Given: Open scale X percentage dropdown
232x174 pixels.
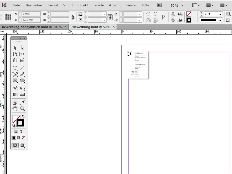Looking at the screenshot, I should (x=104, y=14).
